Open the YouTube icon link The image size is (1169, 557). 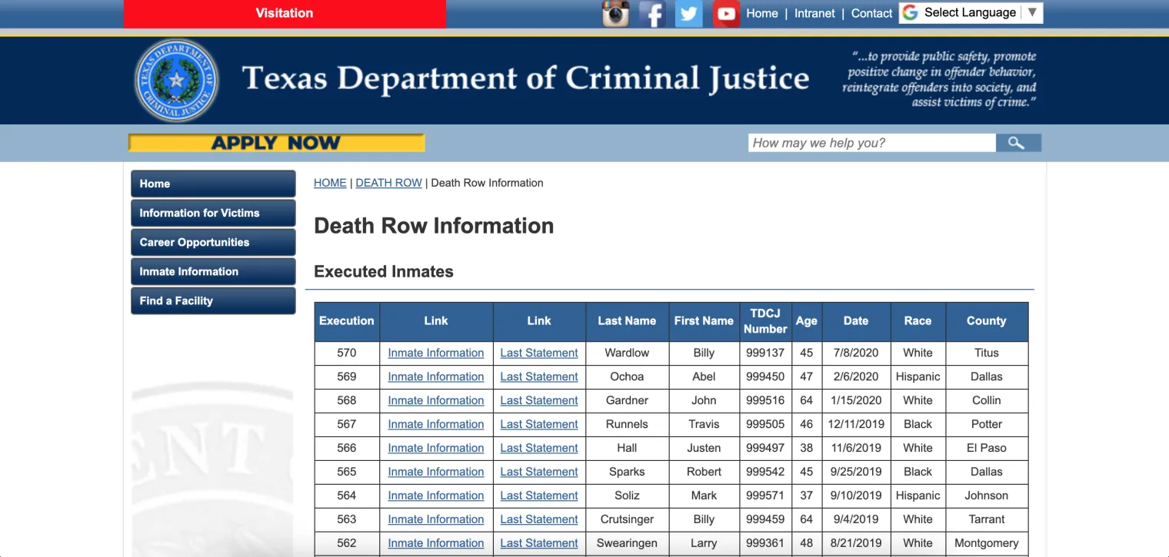(x=726, y=14)
